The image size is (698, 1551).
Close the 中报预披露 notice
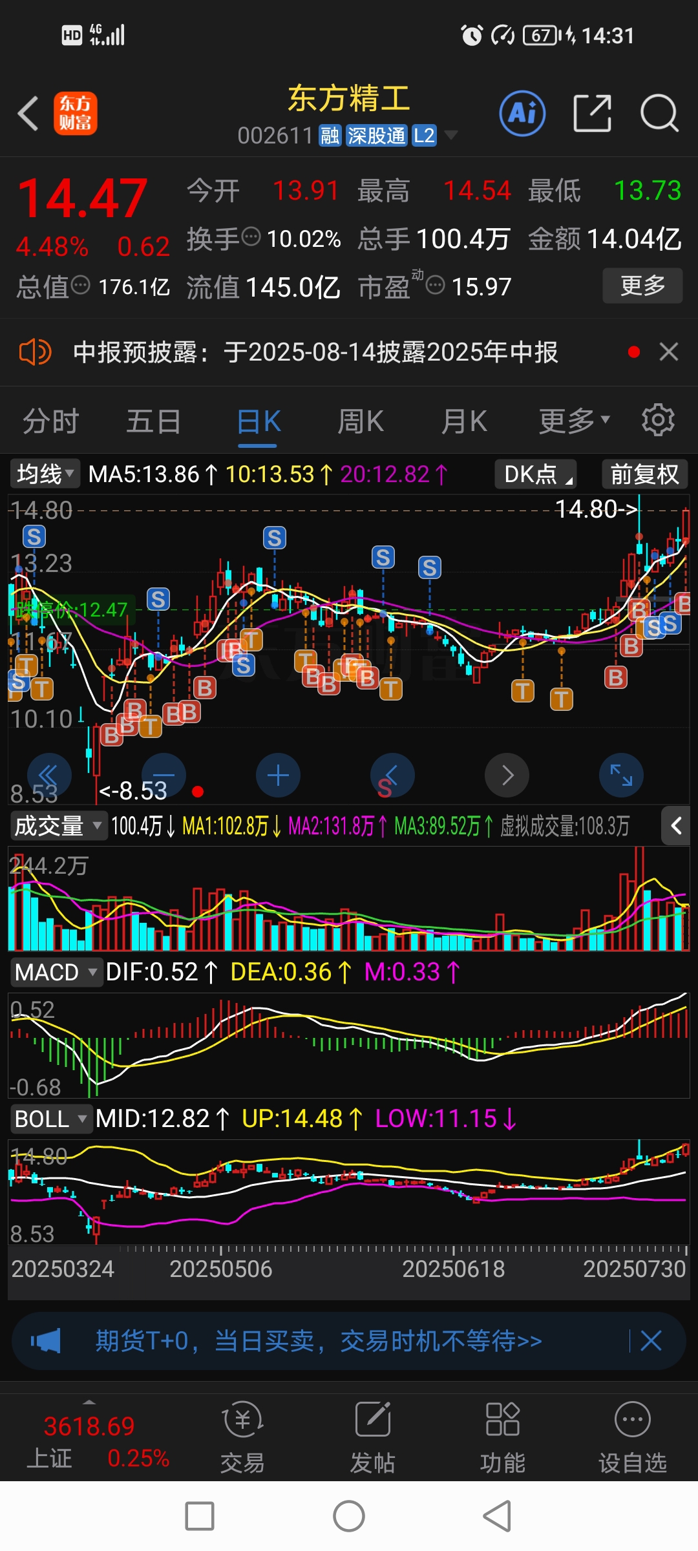[x=669, y=352]
